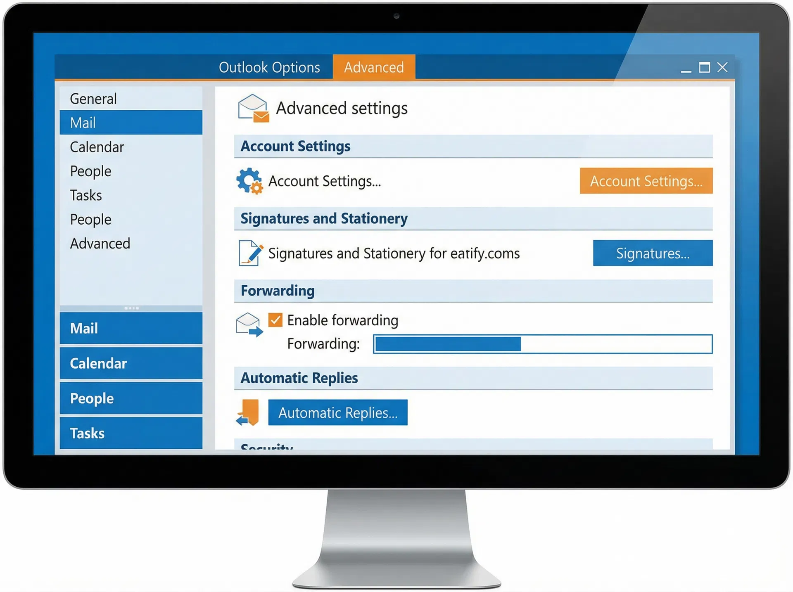
Task: Close the Outlook Options window
Action: 722,67
